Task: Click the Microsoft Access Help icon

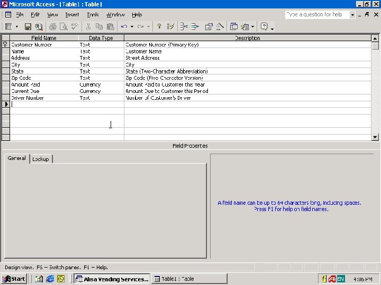Action: 264,26
